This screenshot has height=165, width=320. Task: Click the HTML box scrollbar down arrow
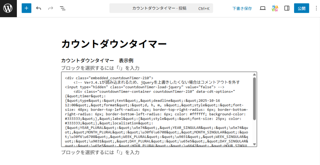tap(254, 144)
